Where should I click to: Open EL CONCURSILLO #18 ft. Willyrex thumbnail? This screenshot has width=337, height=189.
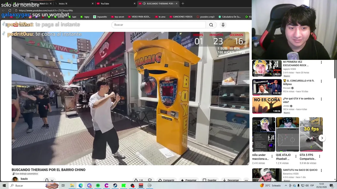coord(267,87)
